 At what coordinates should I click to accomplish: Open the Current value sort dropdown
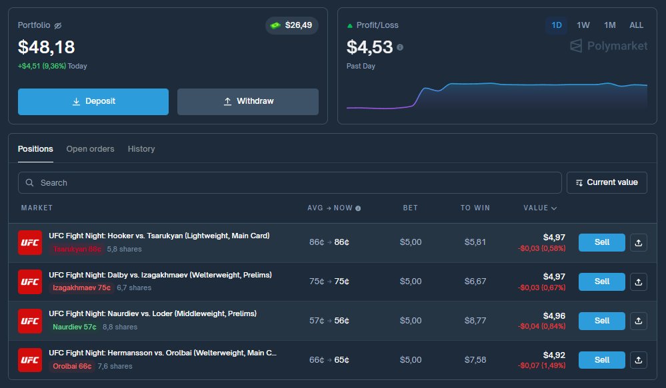(x=607, y=183)
